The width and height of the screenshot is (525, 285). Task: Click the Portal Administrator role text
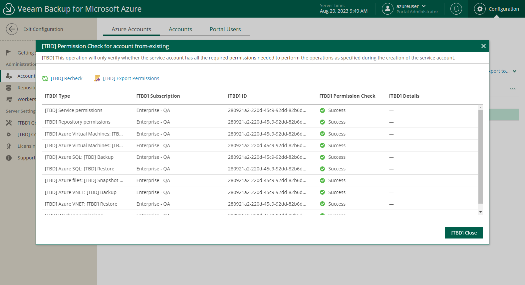pos(417,12)
